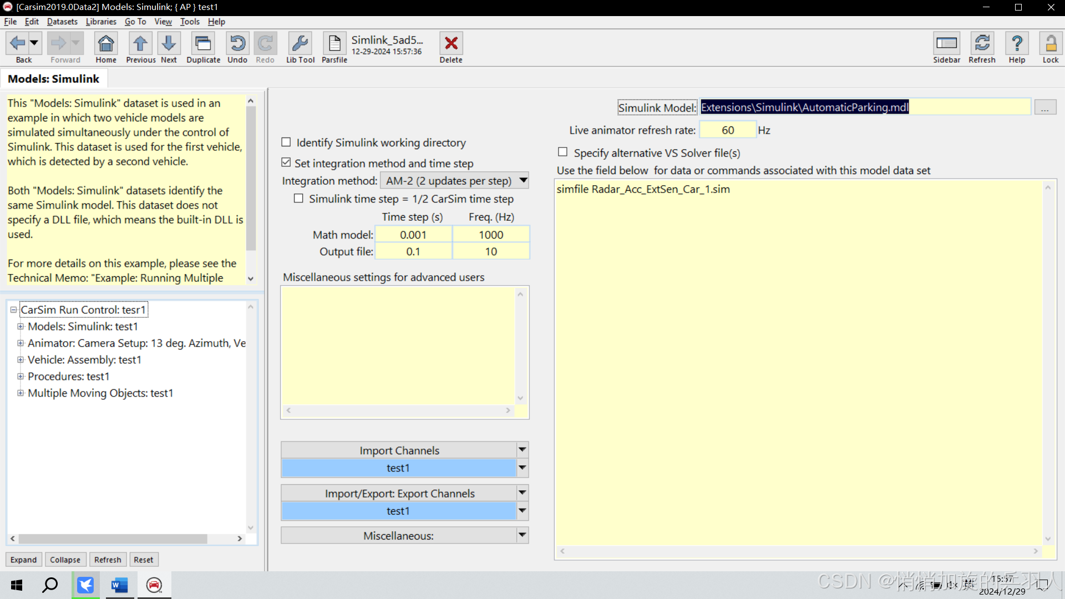Uncheck Set integration method and time step

pos(286,163)
